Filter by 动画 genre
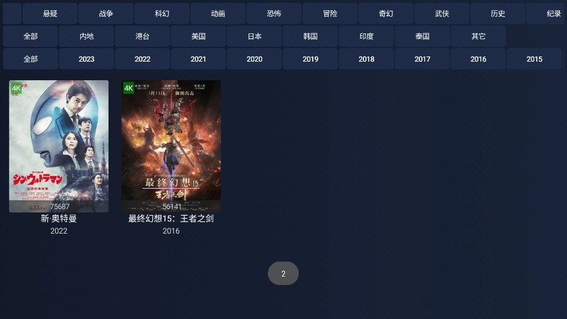The image size is (567, 319). pos(218,13)
